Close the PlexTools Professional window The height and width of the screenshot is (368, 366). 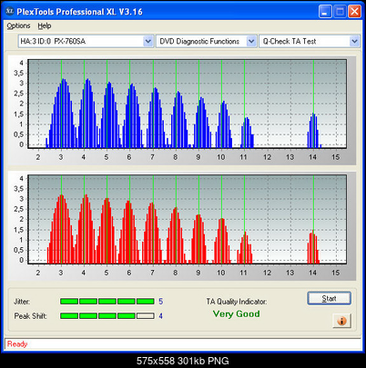point(354,12)
